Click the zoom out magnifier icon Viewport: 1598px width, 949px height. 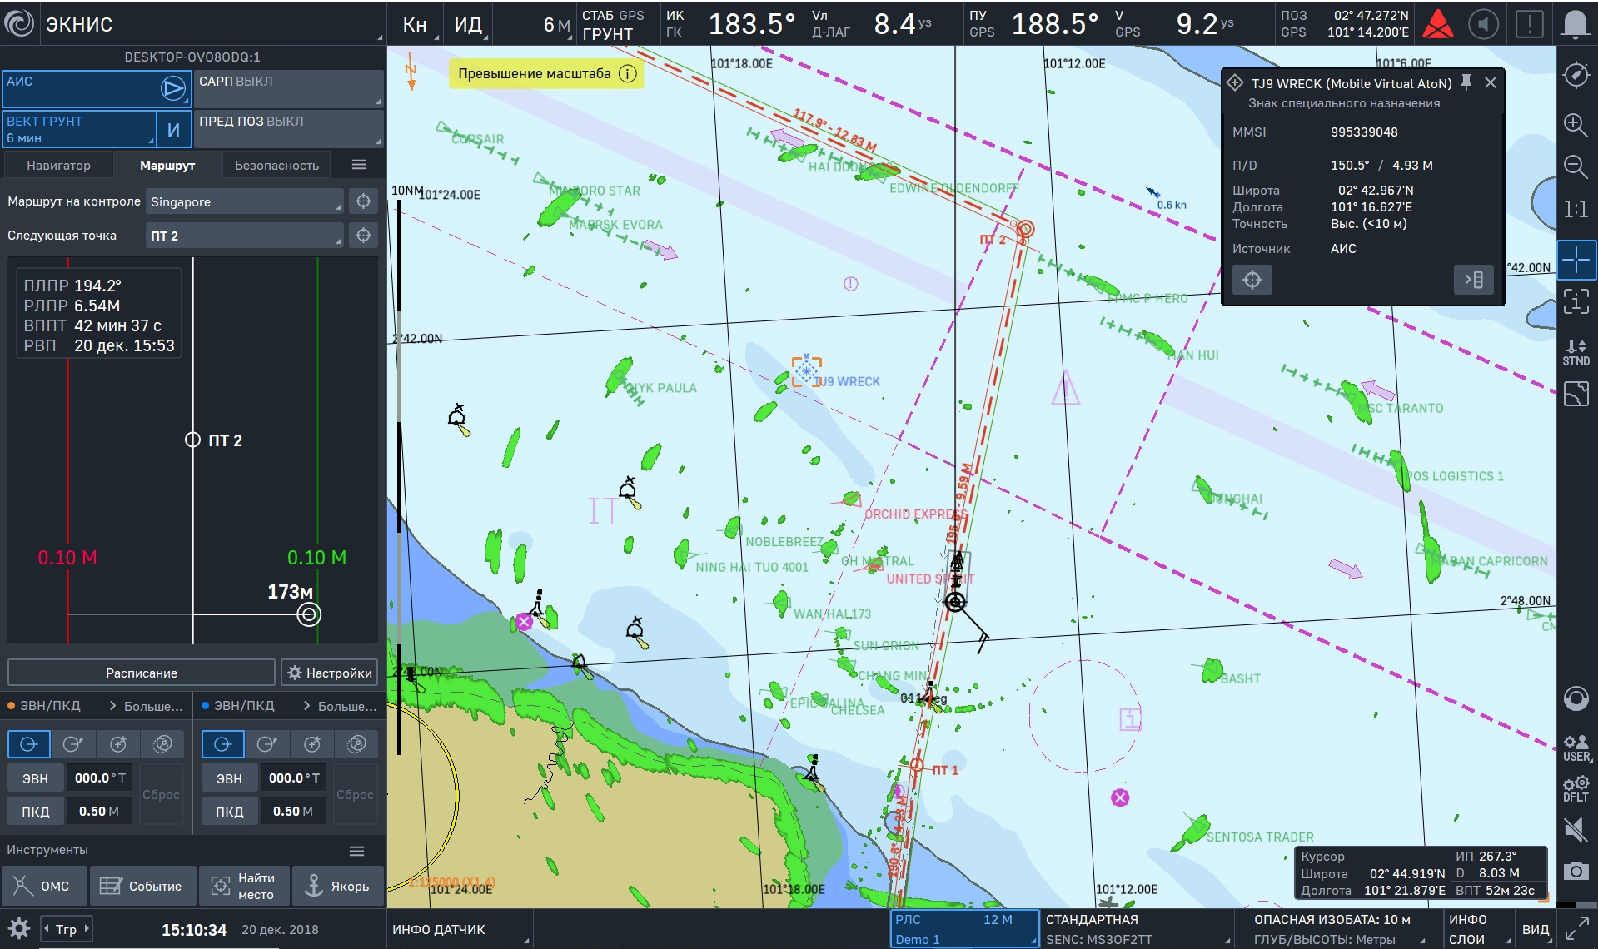click(1575, 166)
